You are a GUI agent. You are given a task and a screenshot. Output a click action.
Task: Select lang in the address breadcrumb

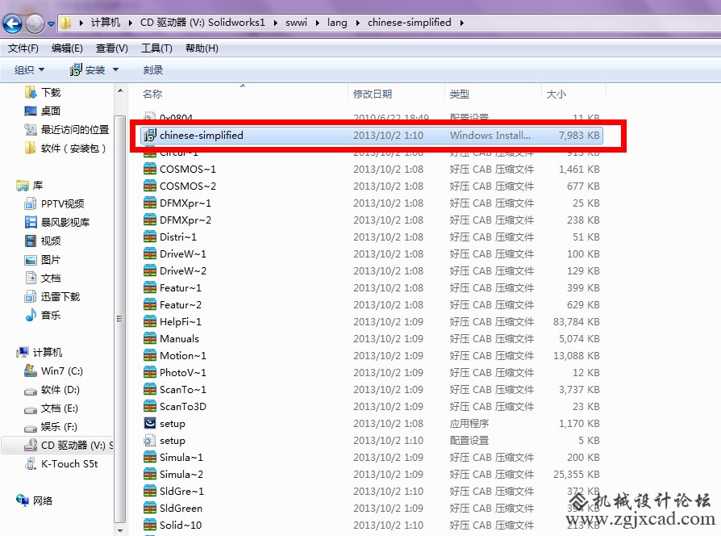(x=337, y=23)
